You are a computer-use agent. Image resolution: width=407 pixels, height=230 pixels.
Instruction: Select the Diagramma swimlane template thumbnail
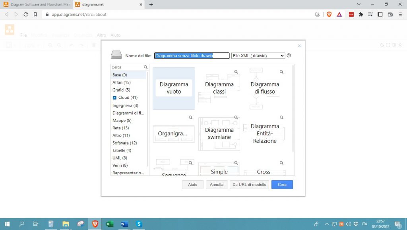click(x=219, y=134)
